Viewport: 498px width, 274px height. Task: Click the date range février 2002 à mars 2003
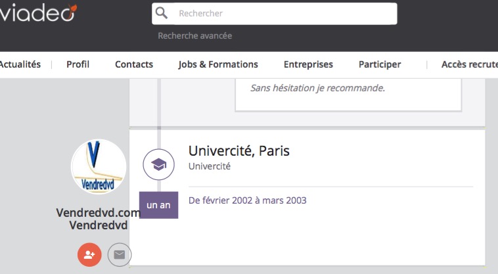coord(247,200)
